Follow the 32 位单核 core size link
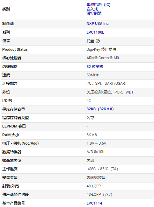This screenshot has width=154, height=207. 95,67
